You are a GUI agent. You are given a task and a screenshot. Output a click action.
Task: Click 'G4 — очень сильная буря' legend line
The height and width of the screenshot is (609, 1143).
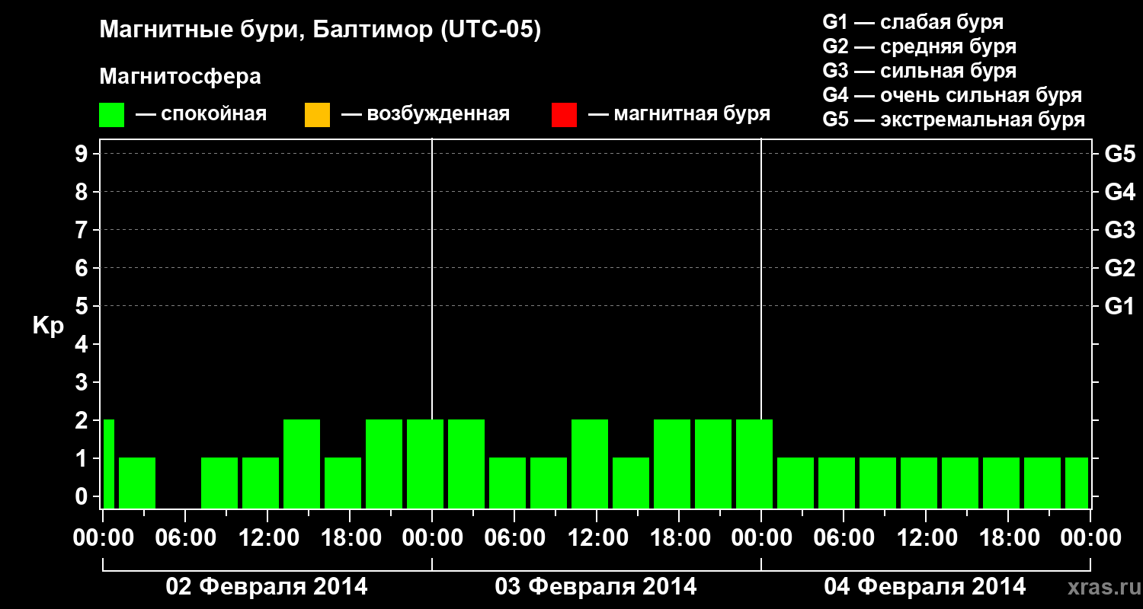point(952,95)
